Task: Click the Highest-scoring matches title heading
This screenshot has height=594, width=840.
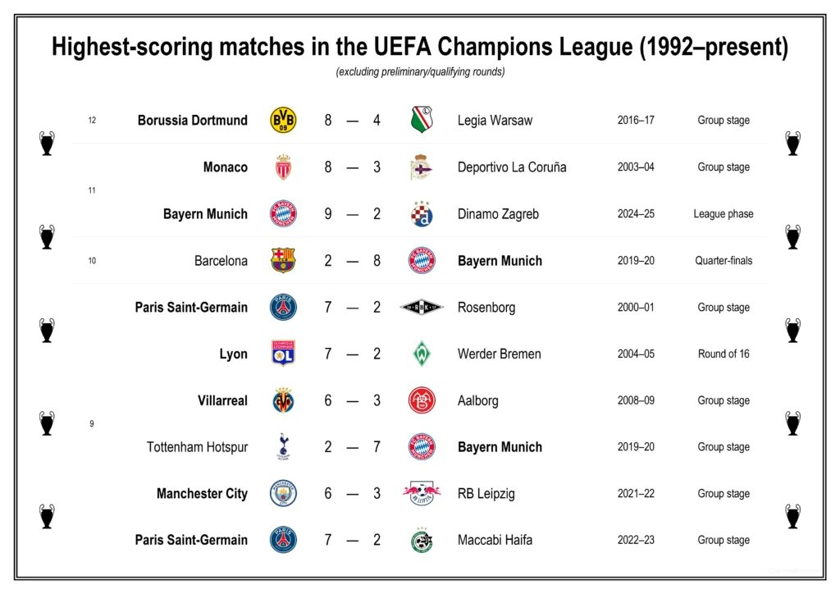Action: (420, 48)
